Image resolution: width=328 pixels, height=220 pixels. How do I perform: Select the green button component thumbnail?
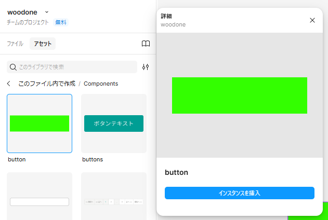pos(40,123)
